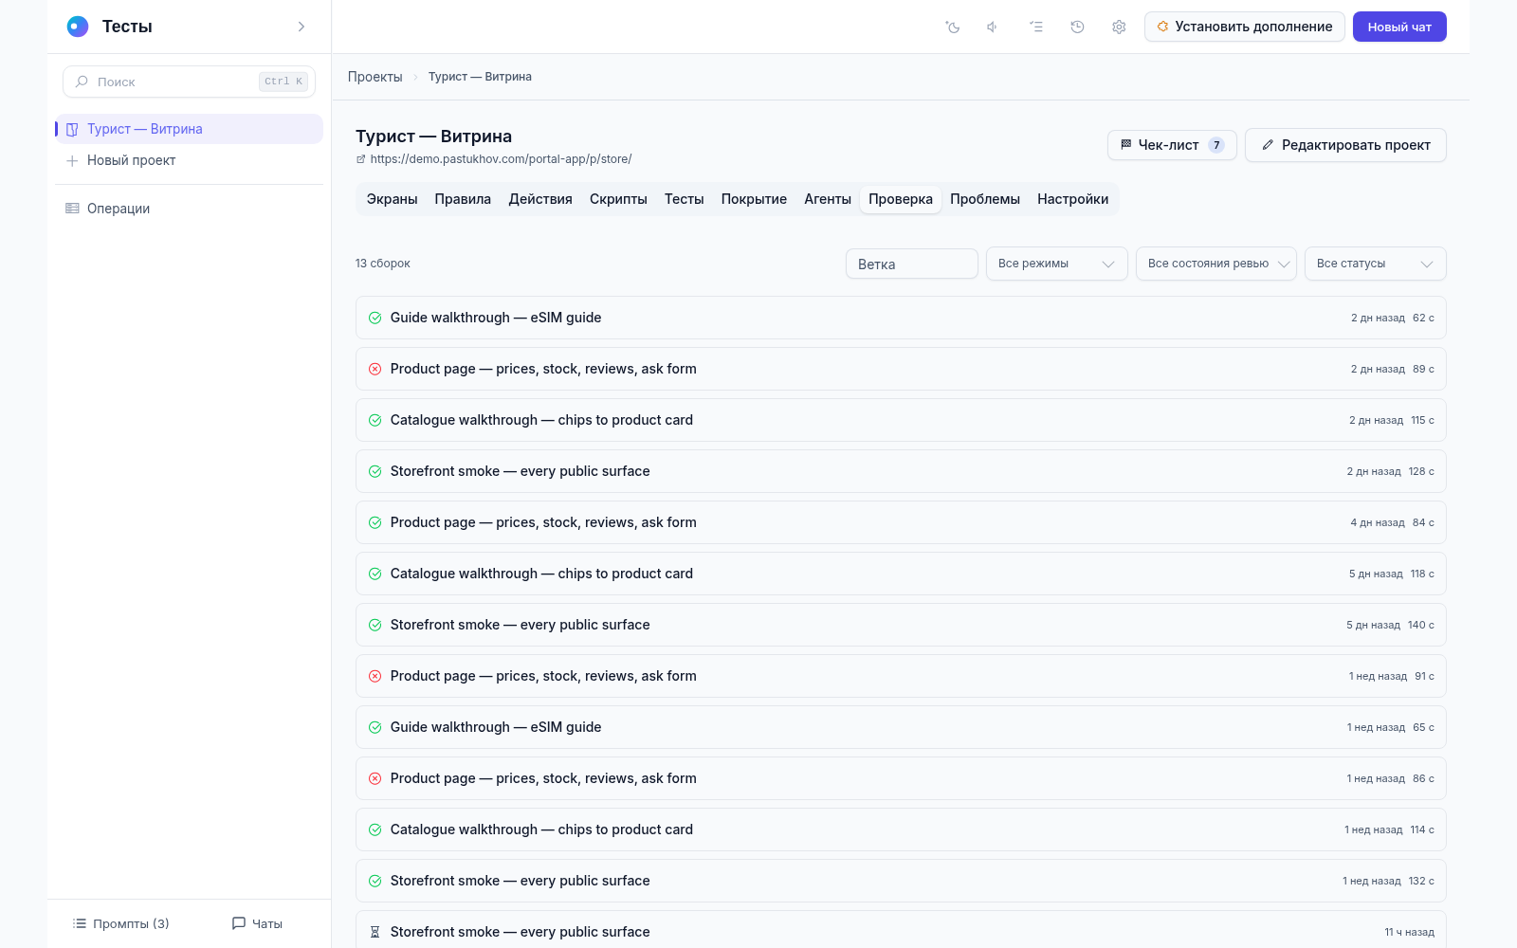Click Редактировать проект button

[1345, 145]
